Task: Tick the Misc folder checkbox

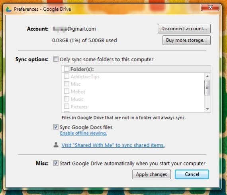Action: (67, 84)
